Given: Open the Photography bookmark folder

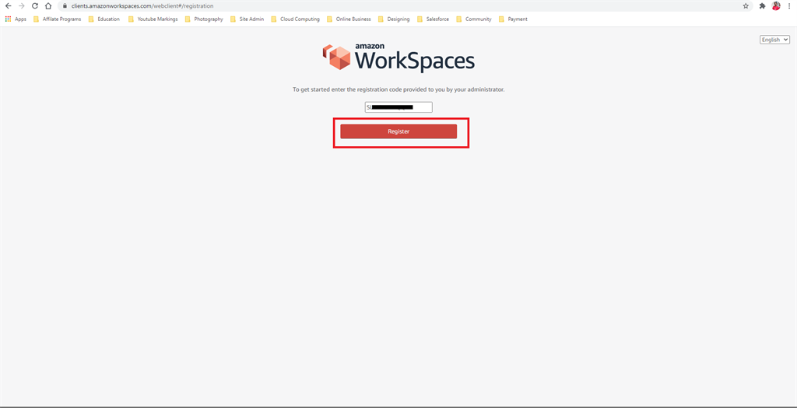Looking at the screenshot, I should pos(204,19).
